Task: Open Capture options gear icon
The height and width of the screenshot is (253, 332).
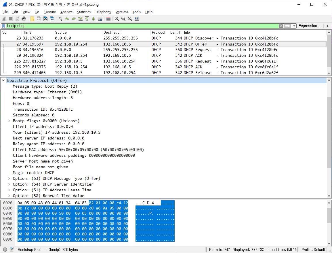Action: (24, 19)
